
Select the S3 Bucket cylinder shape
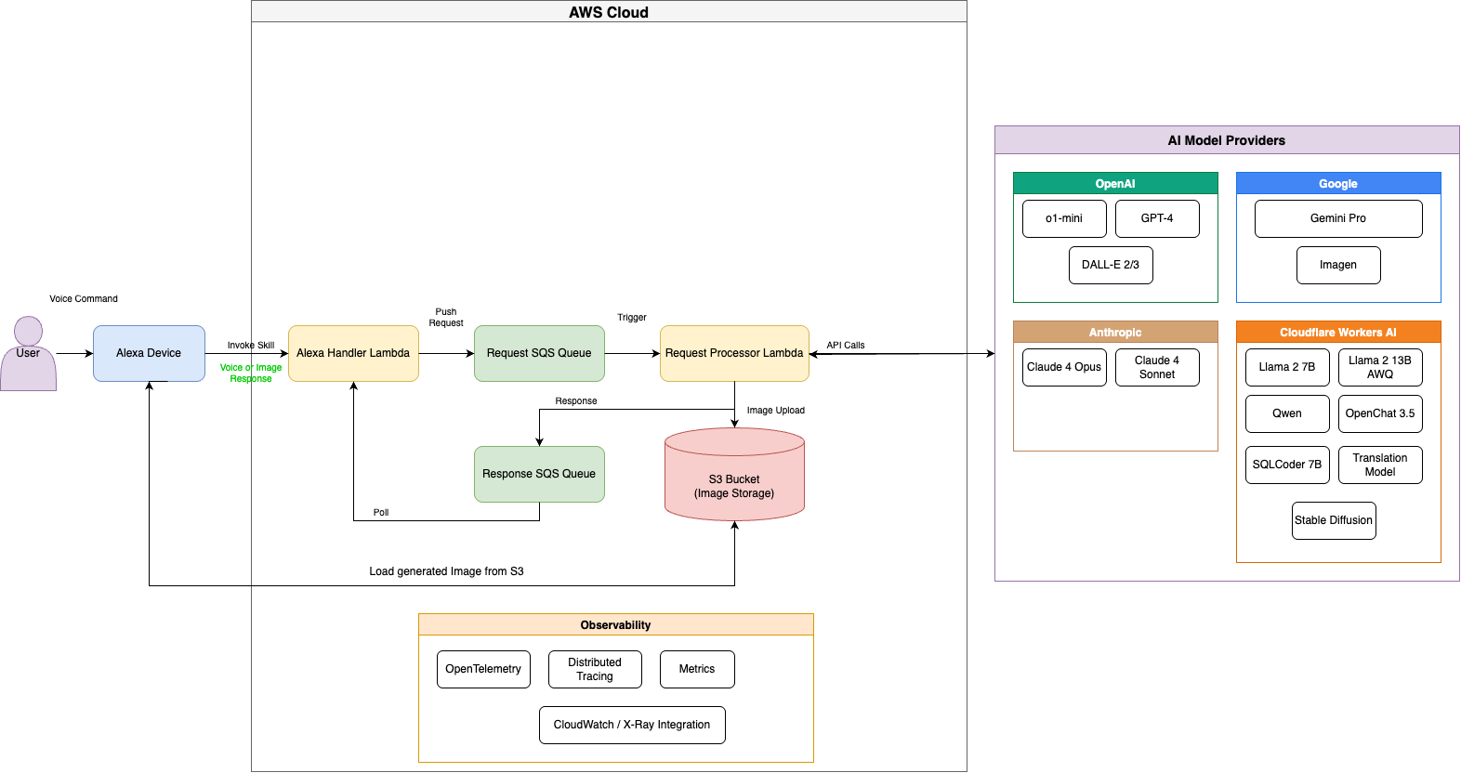[x=734, y=474]
